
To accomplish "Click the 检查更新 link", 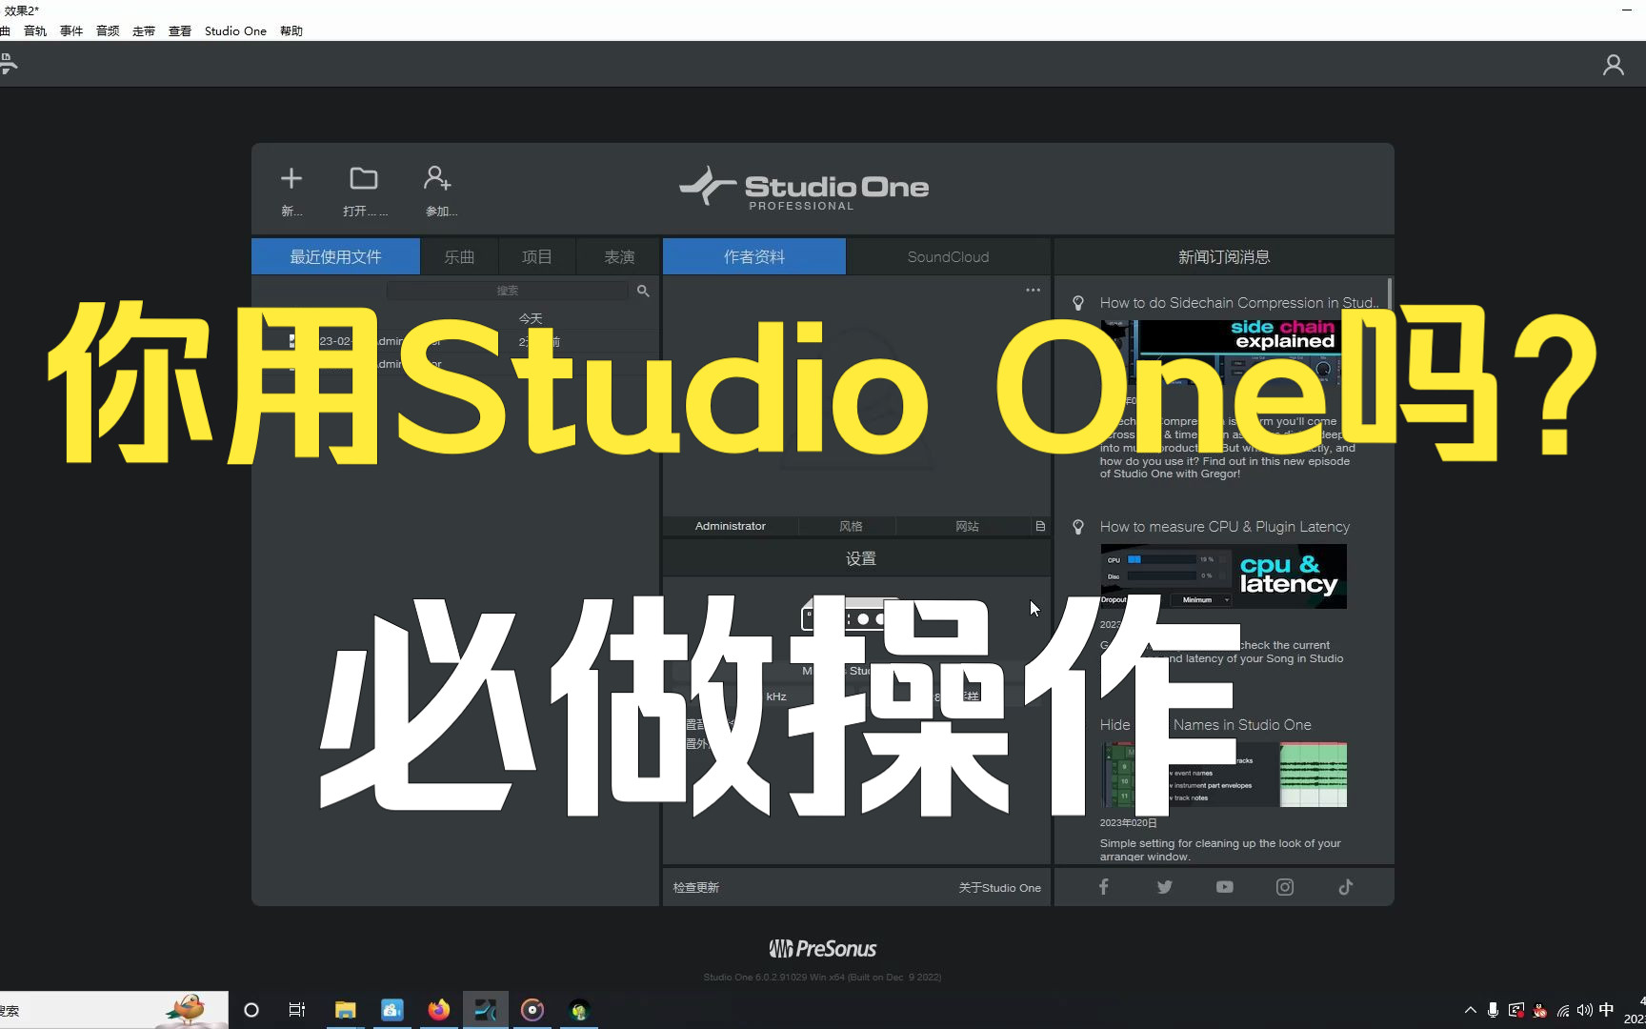I will [x=696, y=887].
